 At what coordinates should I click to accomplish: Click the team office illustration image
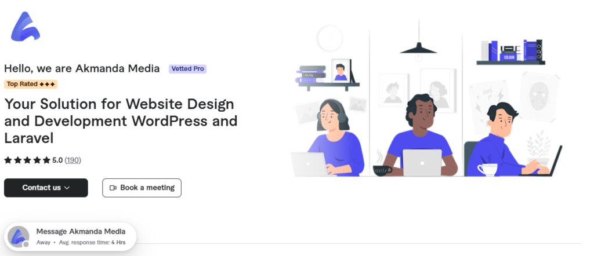click(426, 97)
